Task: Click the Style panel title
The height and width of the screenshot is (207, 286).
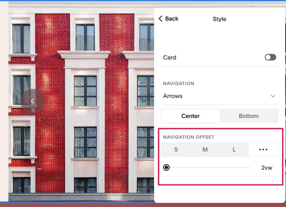Action: [219, 19]
